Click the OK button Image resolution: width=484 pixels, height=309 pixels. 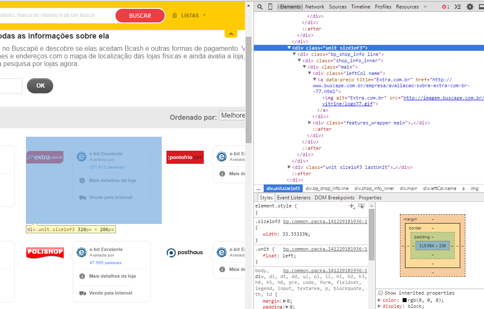pos(40,86)
